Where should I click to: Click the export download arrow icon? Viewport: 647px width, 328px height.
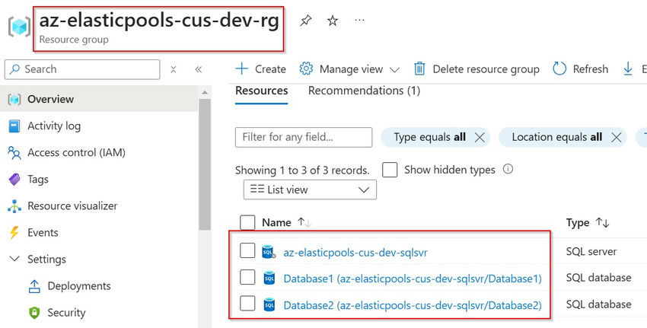[628, 69]
